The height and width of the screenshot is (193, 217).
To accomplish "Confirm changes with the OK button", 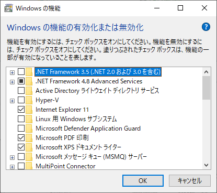I will point(143,180).
